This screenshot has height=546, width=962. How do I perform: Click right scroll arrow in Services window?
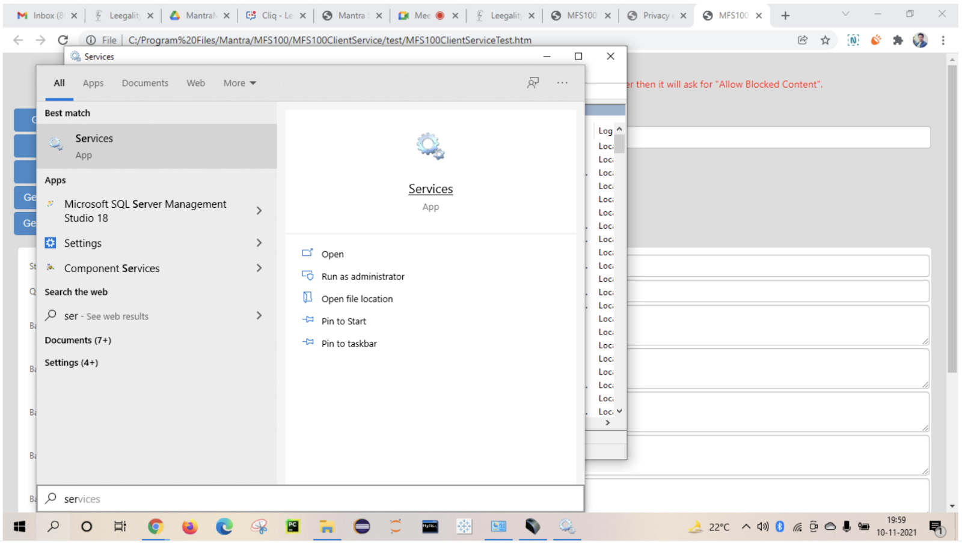(608, 422)
